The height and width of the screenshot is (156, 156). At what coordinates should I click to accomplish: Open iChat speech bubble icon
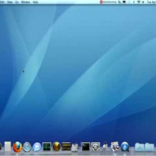(x=37, y=147)
